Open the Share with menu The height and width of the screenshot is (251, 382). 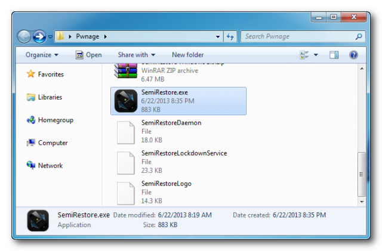point(137,55)
